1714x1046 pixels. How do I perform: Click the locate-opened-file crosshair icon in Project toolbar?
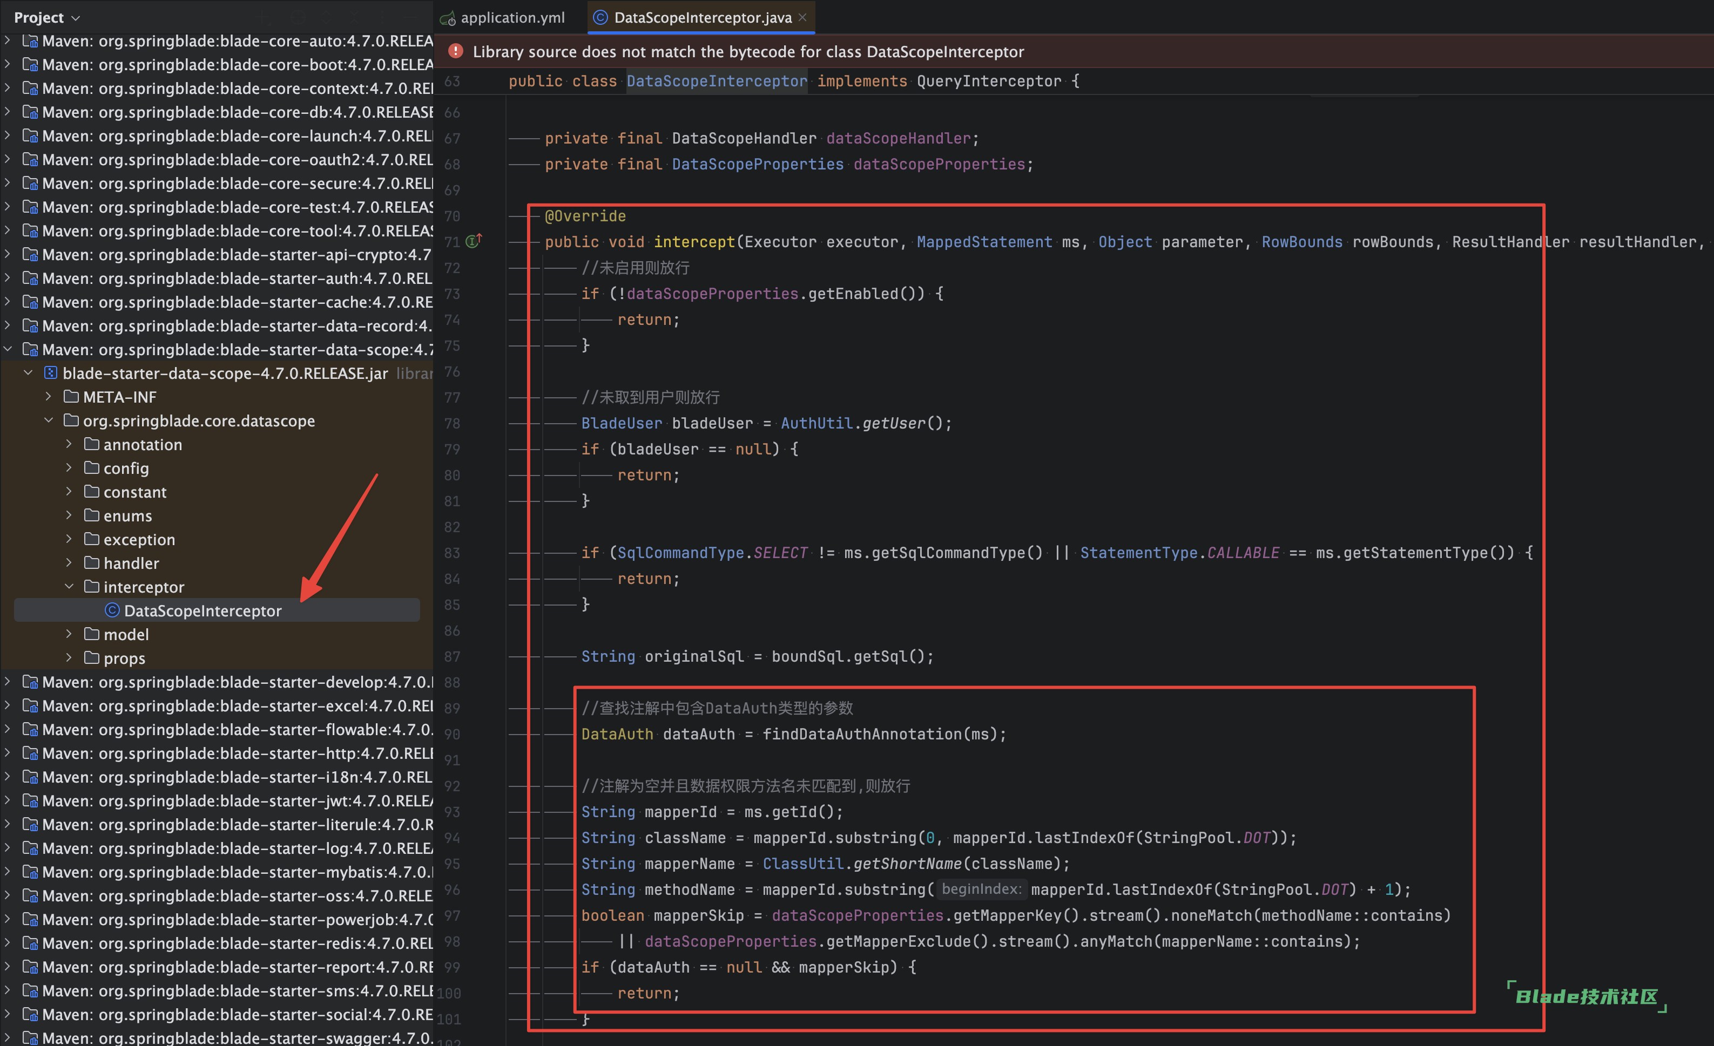pos(299,17)
